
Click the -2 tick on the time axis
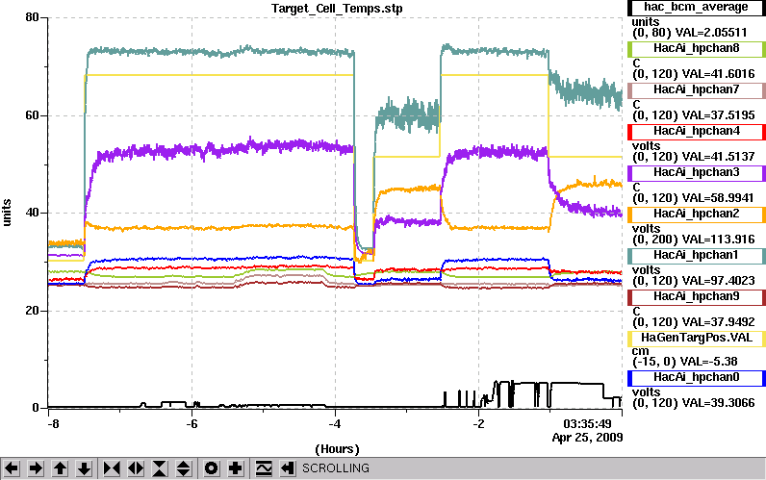pos(479,424)
